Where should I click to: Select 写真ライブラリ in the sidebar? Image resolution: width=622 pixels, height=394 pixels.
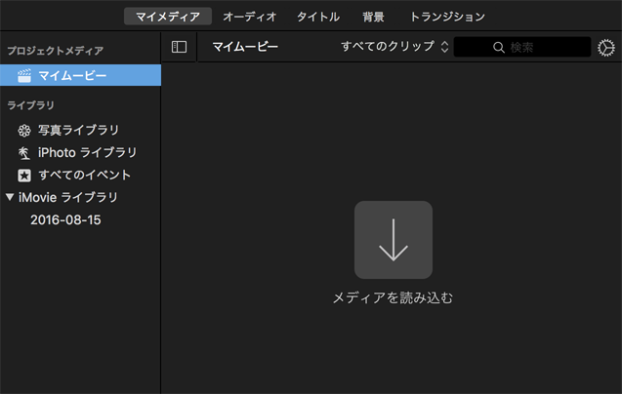coord(80,130)
